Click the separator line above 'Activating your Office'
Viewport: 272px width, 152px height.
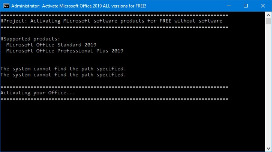tap(114, 86)
